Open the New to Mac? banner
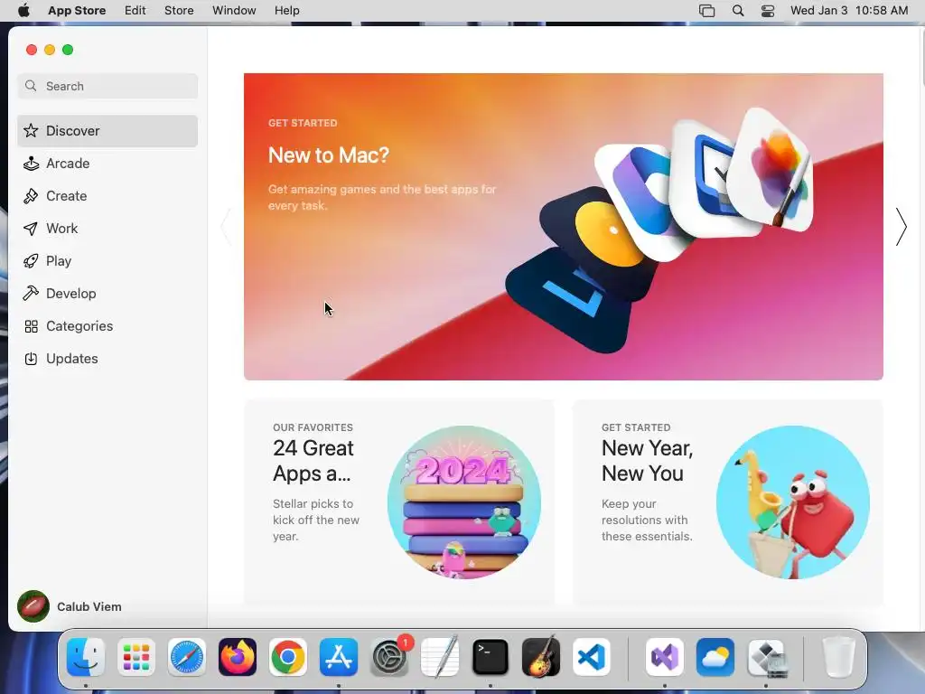The image size is (925, 694). [564, 227]
